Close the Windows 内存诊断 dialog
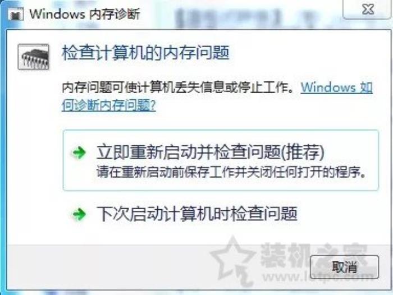 [367, 10]
